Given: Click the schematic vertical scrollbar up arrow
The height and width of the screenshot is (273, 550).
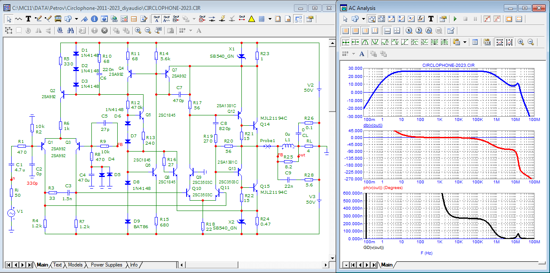Looking at the screenshot, I should 332,43.
